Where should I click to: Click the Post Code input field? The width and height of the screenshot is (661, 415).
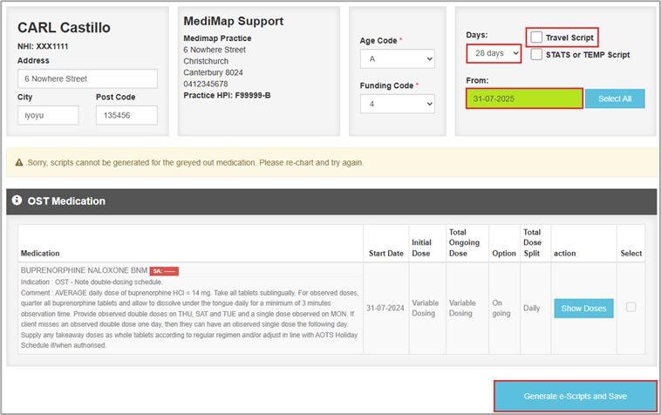[126, 115]
